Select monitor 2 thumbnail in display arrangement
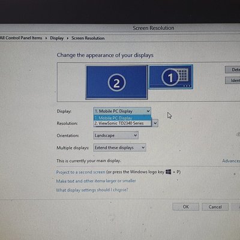 pos(117,82)
